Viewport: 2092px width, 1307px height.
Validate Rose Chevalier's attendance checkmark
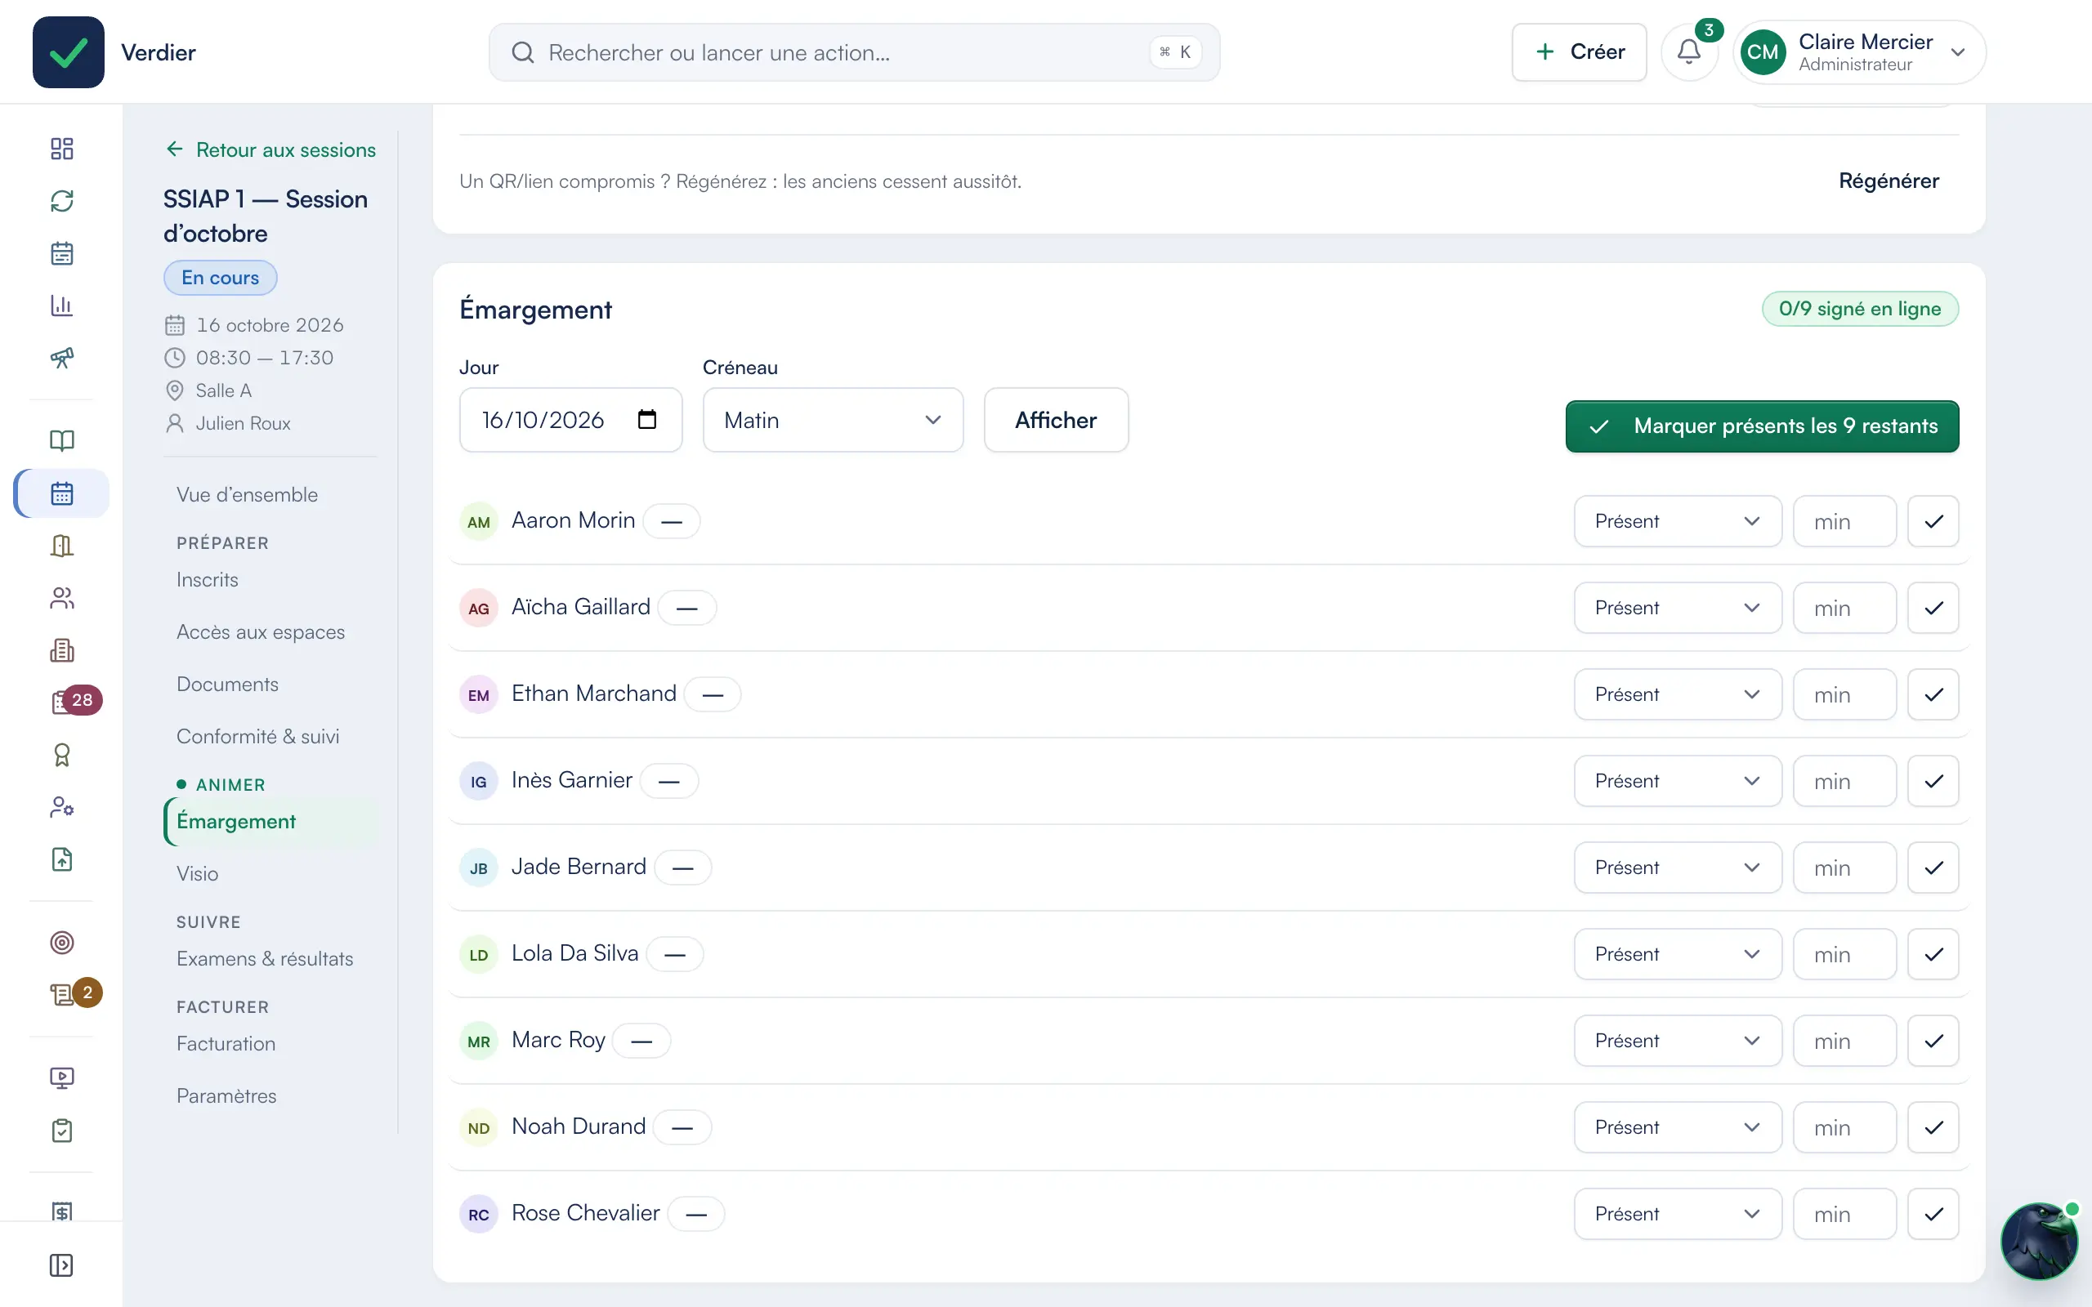pyautogui.click(x=1933, y=1214)
